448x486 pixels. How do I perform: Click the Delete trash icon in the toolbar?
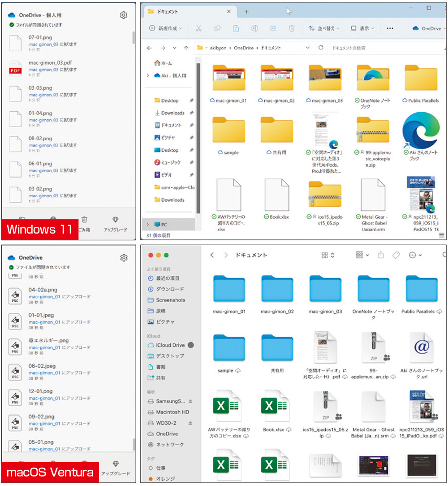(292, 28)
